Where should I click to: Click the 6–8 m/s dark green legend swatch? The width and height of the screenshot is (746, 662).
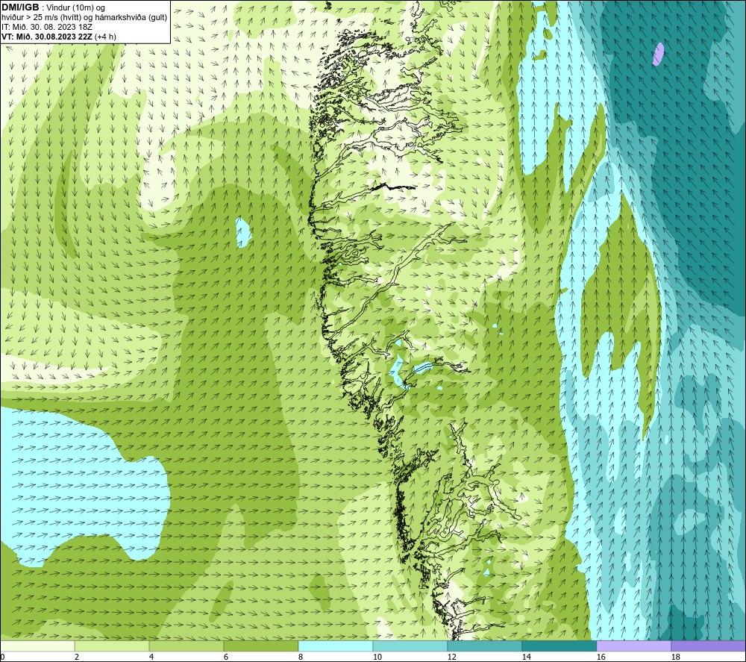click(x=260, y=646)
